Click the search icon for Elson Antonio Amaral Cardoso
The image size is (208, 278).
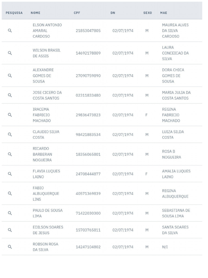[10, 30]
